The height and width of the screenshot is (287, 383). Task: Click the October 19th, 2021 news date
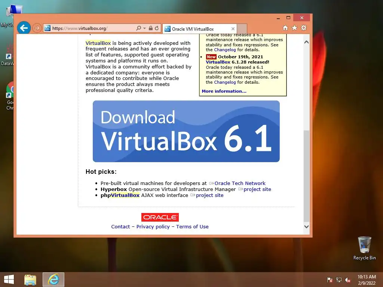(240, 57)
